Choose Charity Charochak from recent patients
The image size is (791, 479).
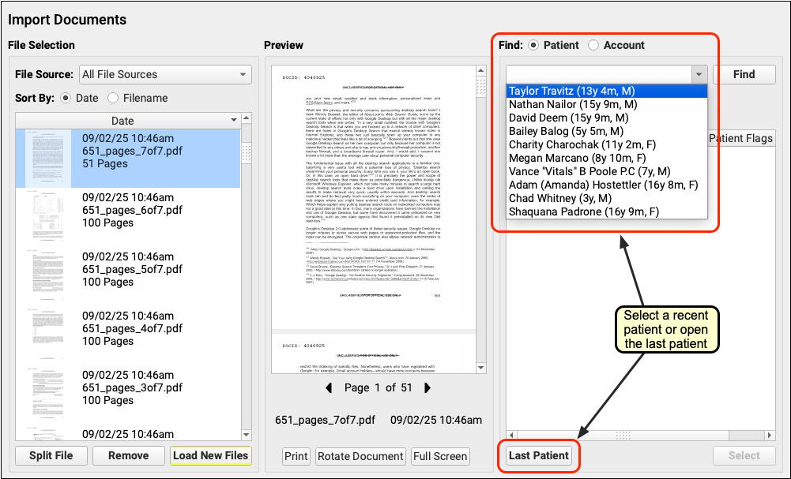point(606,144)
